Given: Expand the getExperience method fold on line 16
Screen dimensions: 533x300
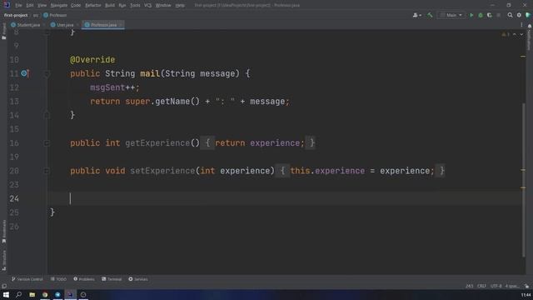Looking at the screenshot, I should click(x=47, y=143).
